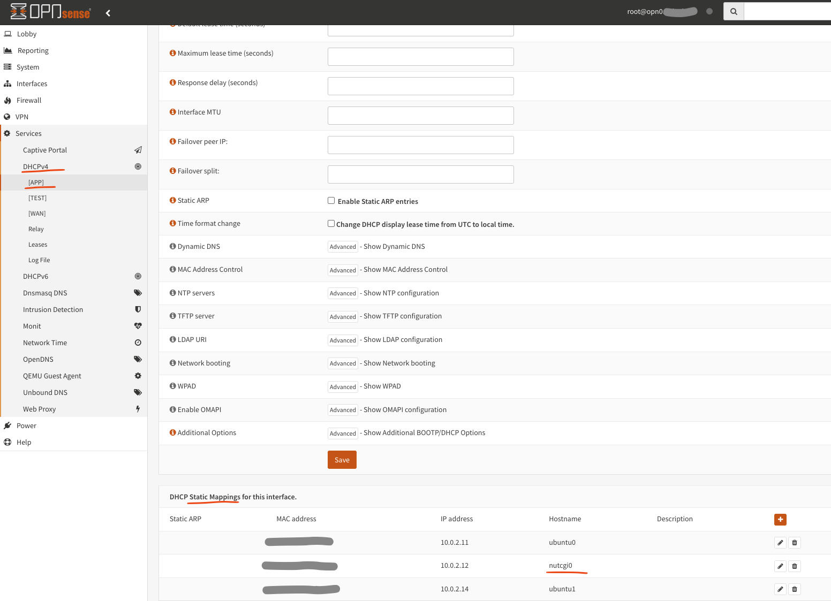Delete the nutcgi0 mapping trash icon
This screenshot has width=831, height=601.
tap(795, 566)
